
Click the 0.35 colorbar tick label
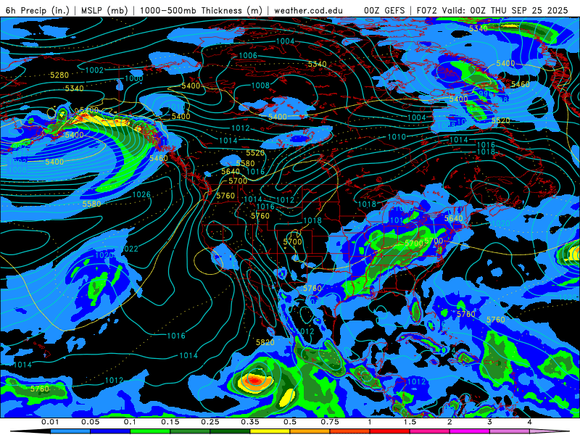pyautogui.click(x=250, y=422)
